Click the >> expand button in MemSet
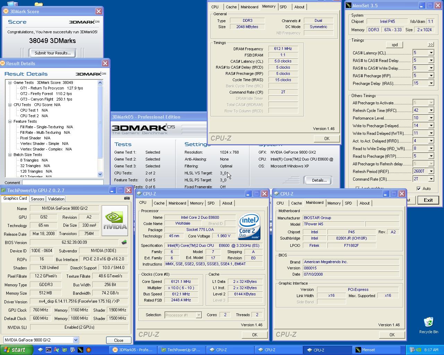This screenshot has height=355, width=444. [x=430, y=45]
